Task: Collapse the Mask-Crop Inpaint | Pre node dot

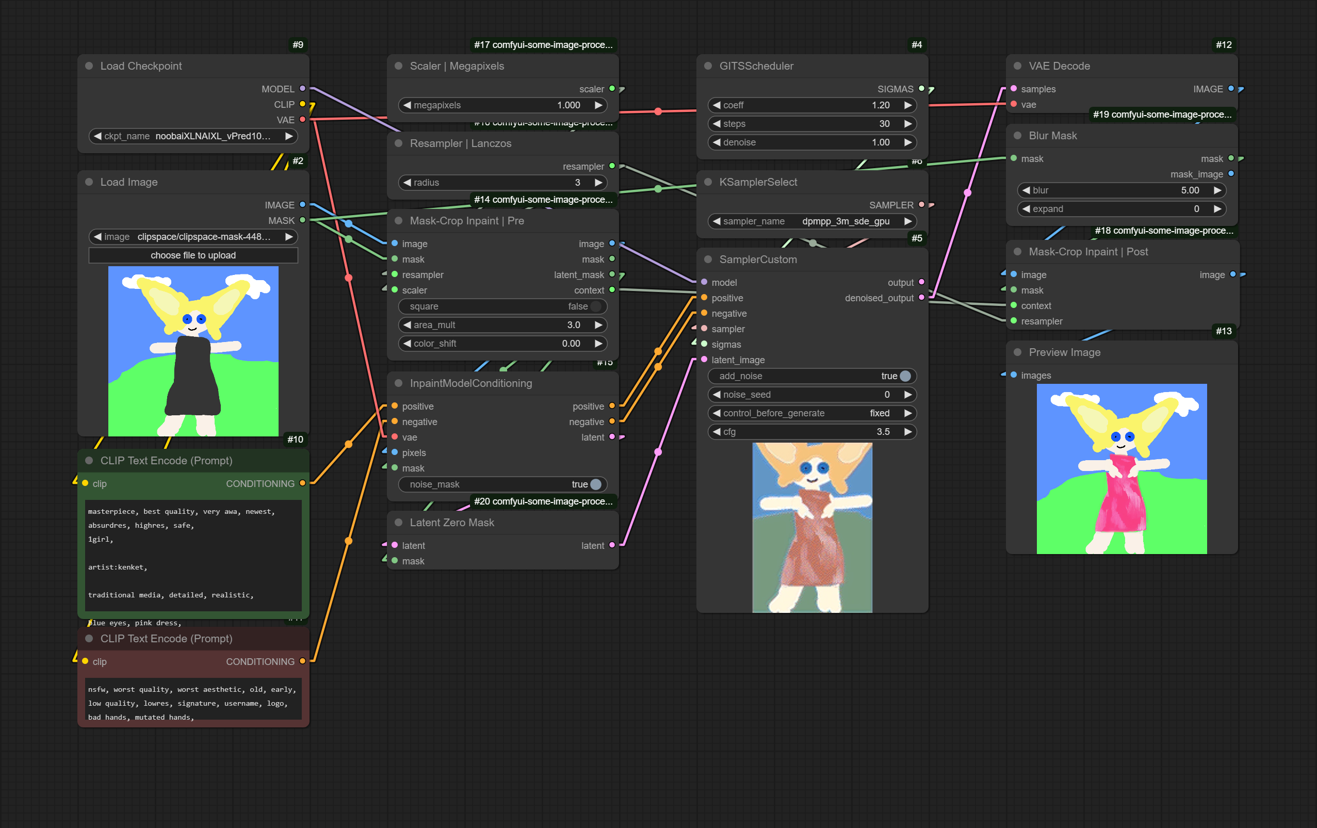Action: pos(399,220)
